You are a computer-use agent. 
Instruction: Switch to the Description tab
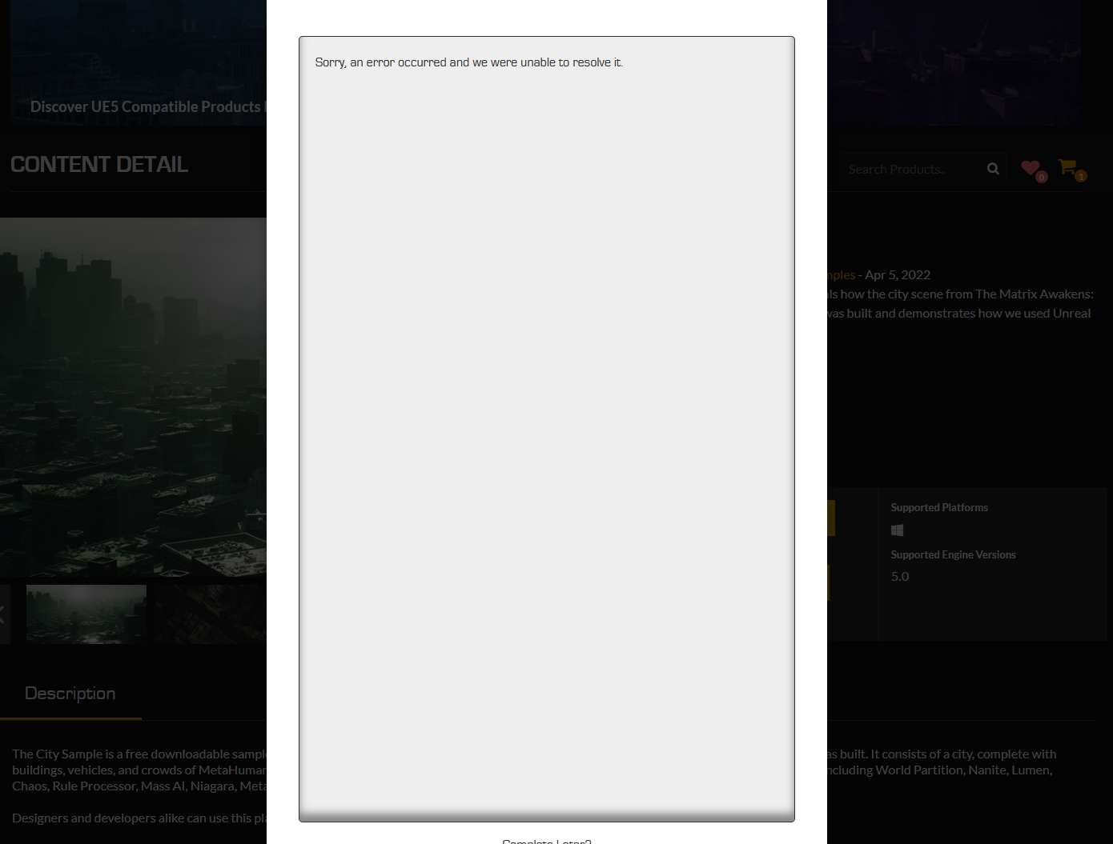click(70, 694)
